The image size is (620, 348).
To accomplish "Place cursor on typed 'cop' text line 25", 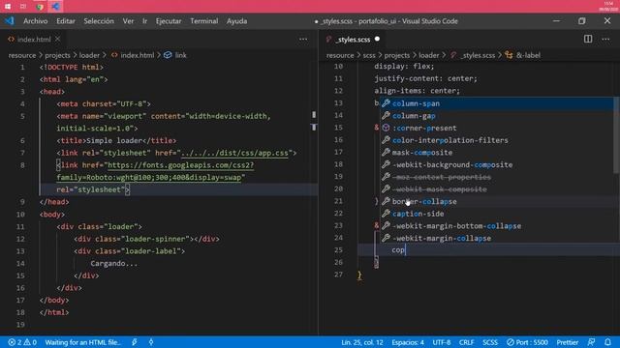I will [398, 249].
